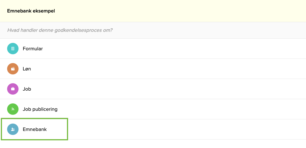Click the orange Løn wallet icon

click(13, 69)
